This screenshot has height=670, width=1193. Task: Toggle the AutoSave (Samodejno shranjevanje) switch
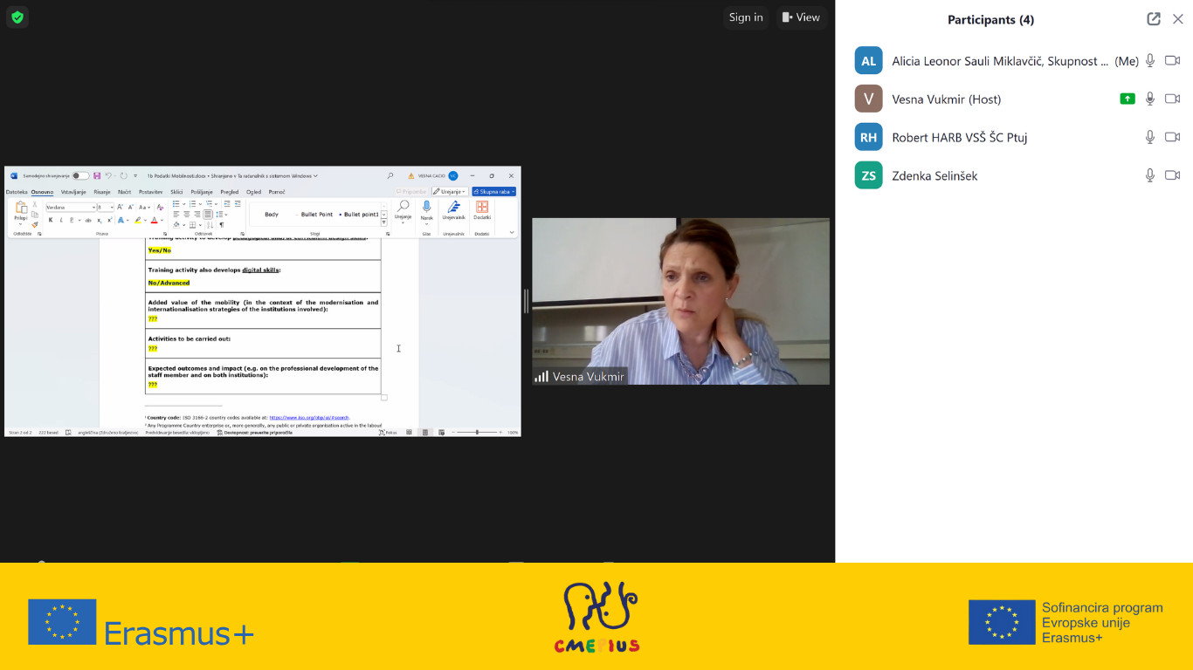tap(79, 176)
